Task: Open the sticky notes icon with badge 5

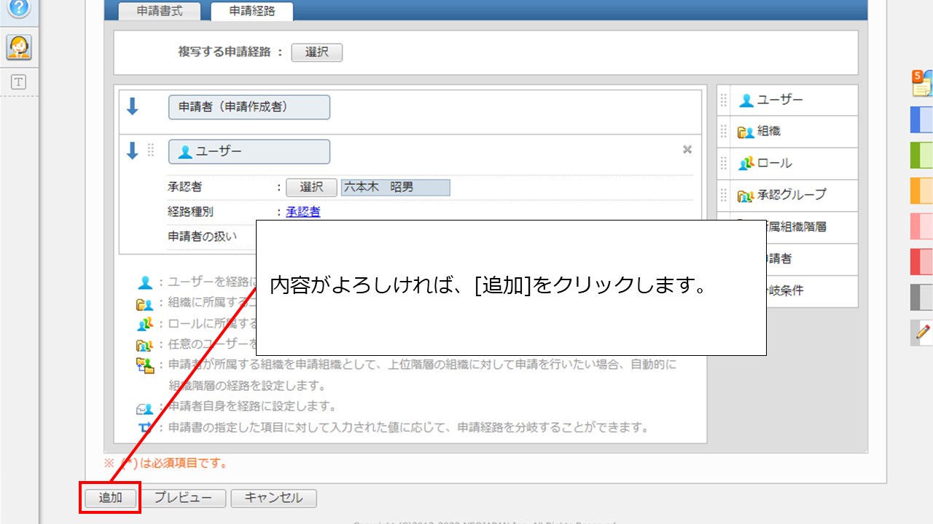Action: (x=922, y=84)
